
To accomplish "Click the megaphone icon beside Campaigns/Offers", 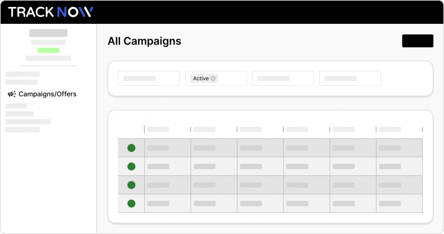I will [12, 94].
